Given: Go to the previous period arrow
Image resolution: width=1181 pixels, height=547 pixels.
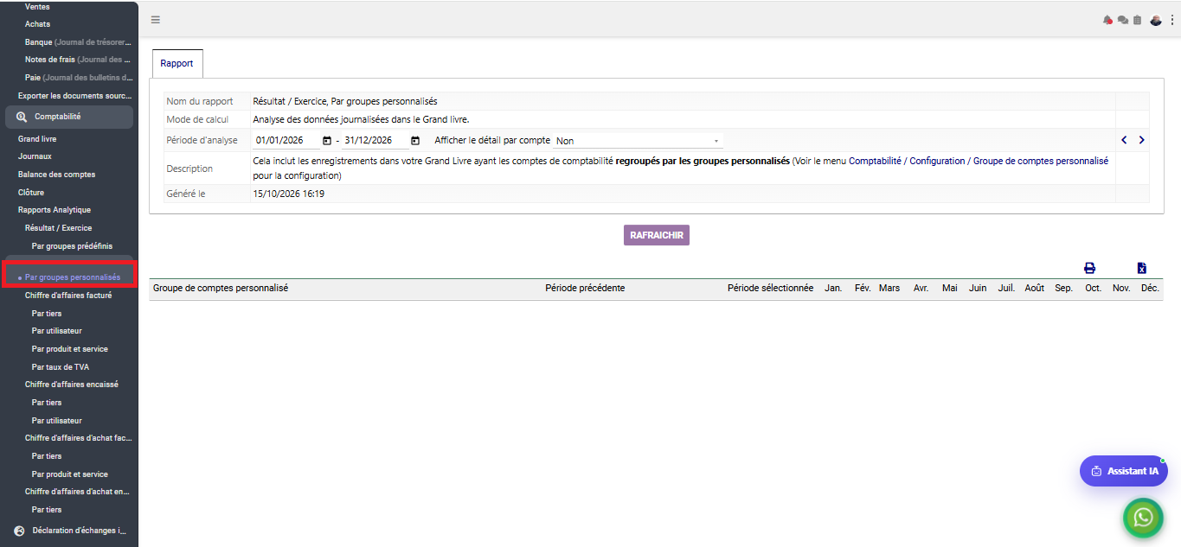Looking at the screenshot, I should click(1124, 140).
